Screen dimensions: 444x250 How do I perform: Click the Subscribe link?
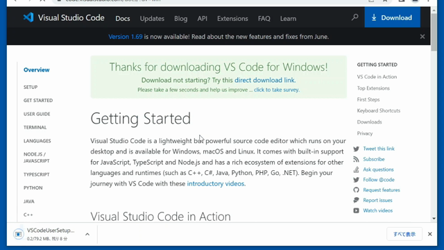click(x=374, y=159)
